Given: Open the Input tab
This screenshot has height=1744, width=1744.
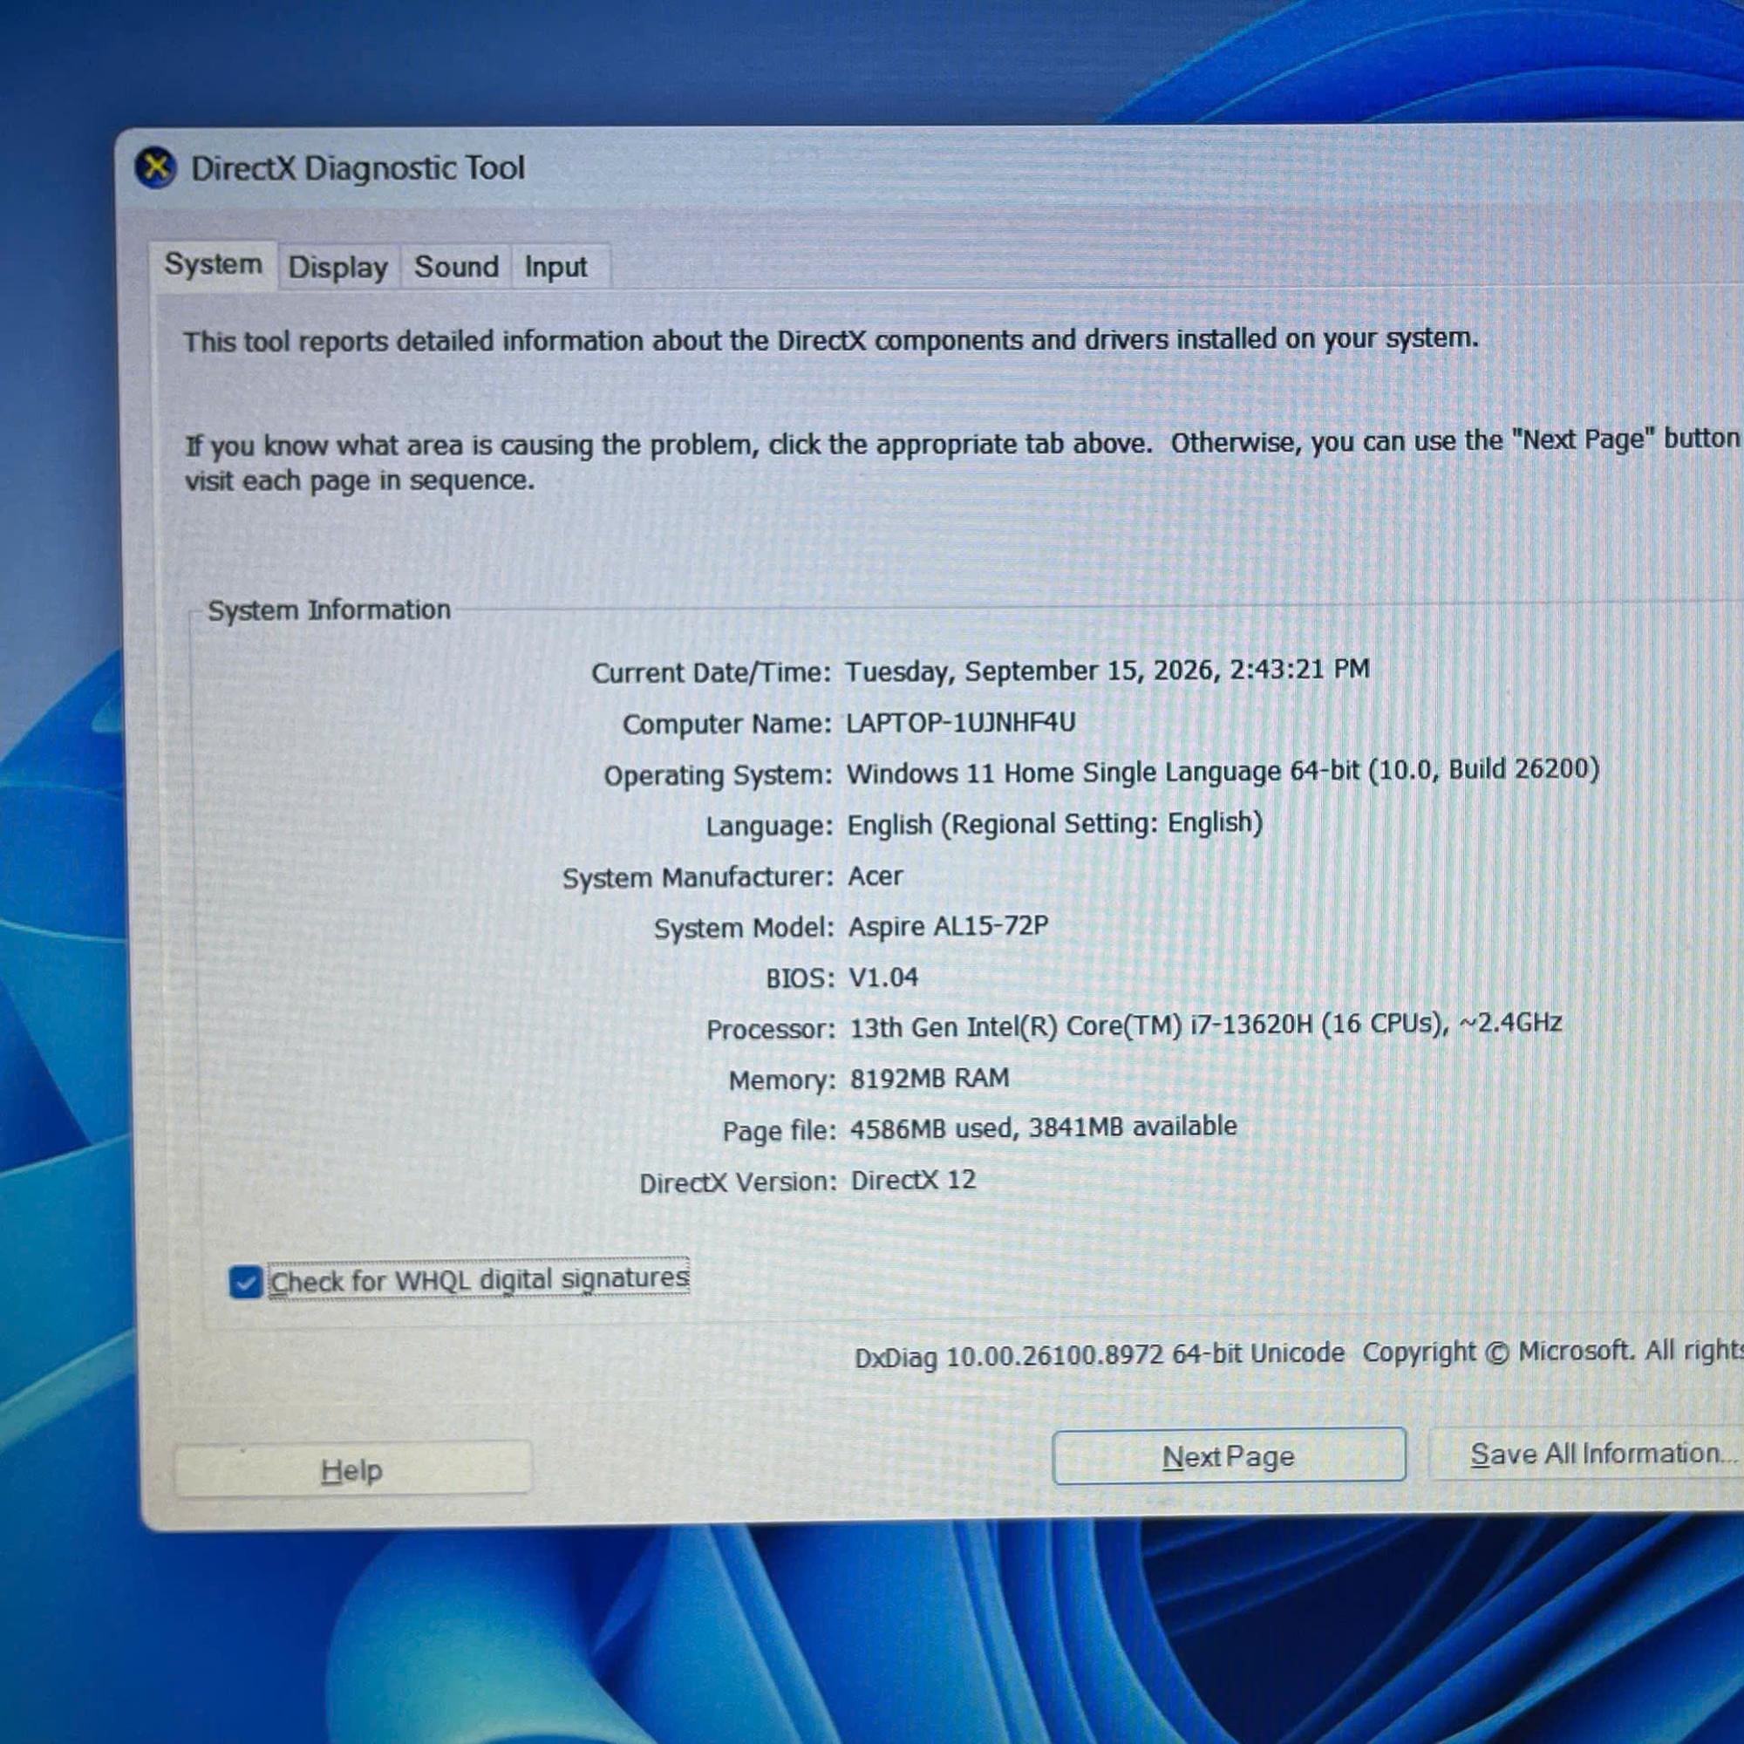Looking at the screenshot, I should (556, 267).
